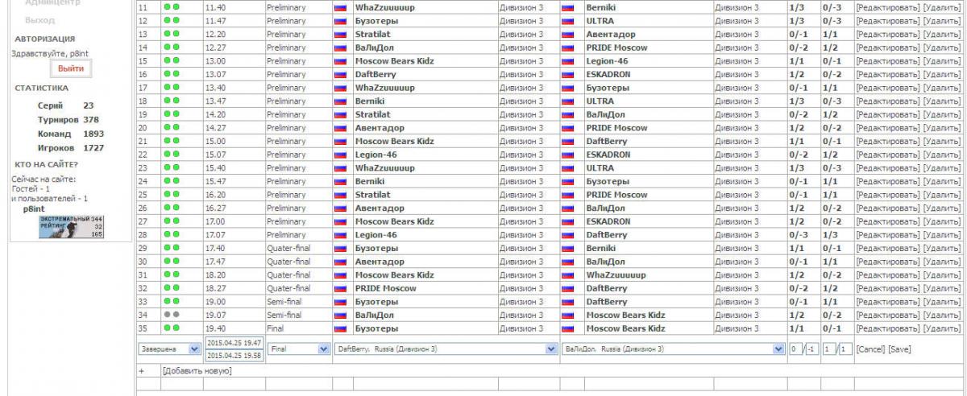The height and width of the screenshot is (396, 967).
Task: Click the Cancel link in the edit row
Action: click(869, 349)
